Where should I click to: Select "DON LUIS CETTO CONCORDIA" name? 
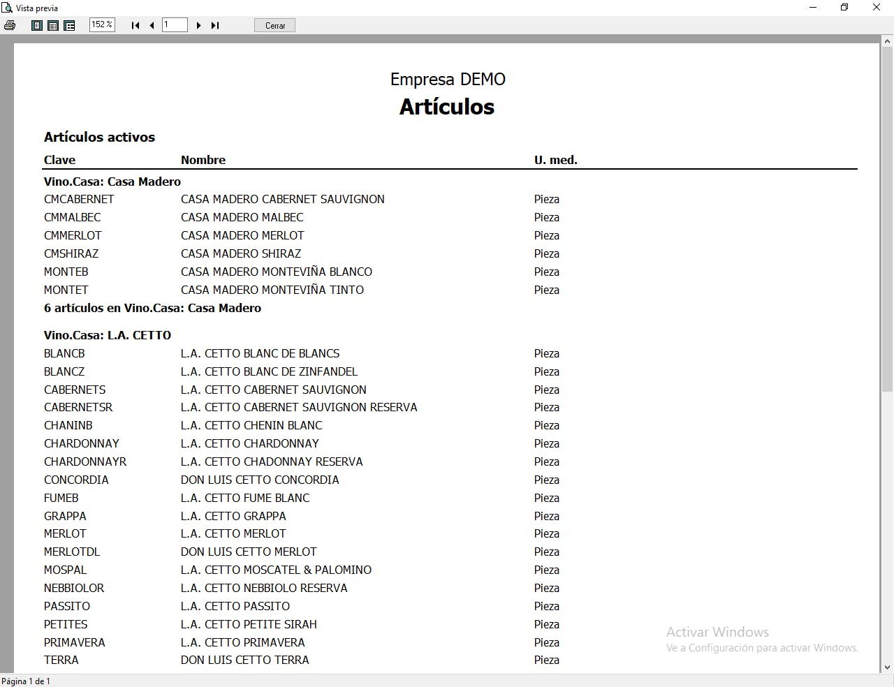click(260, 480)
